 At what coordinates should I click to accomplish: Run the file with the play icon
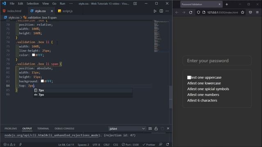[155, 11]
